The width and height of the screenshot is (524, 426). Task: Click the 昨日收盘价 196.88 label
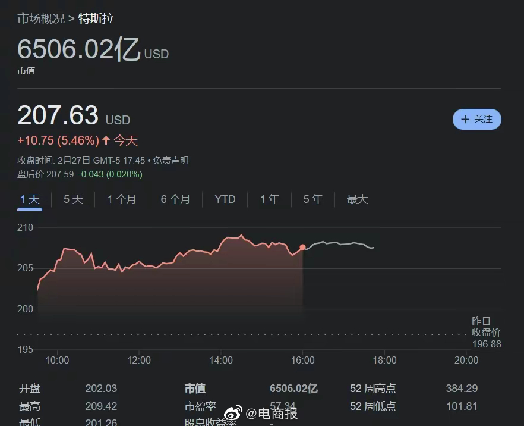click(x=486, y=333)
